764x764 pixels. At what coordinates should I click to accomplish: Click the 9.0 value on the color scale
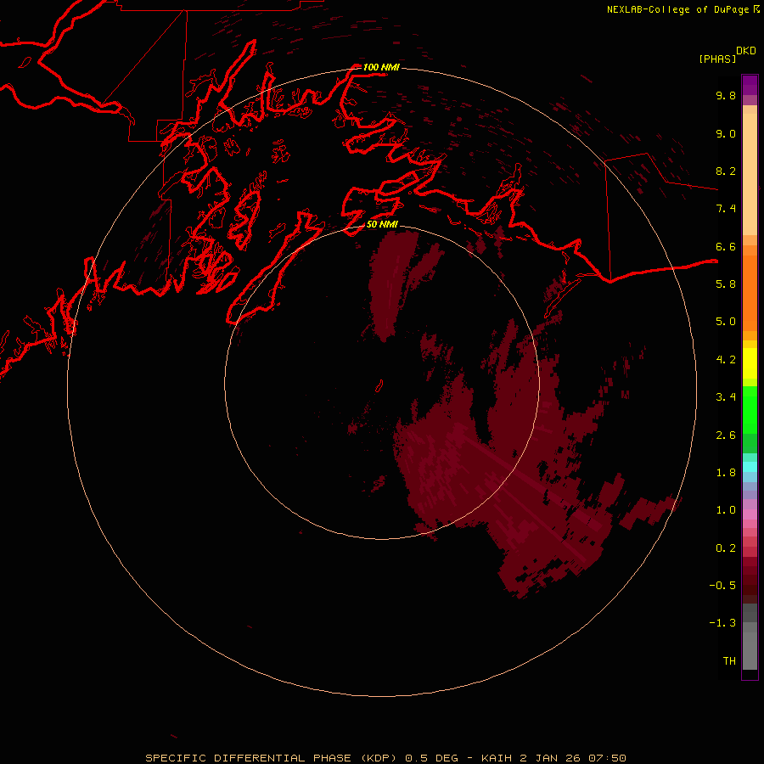point(726,133)
